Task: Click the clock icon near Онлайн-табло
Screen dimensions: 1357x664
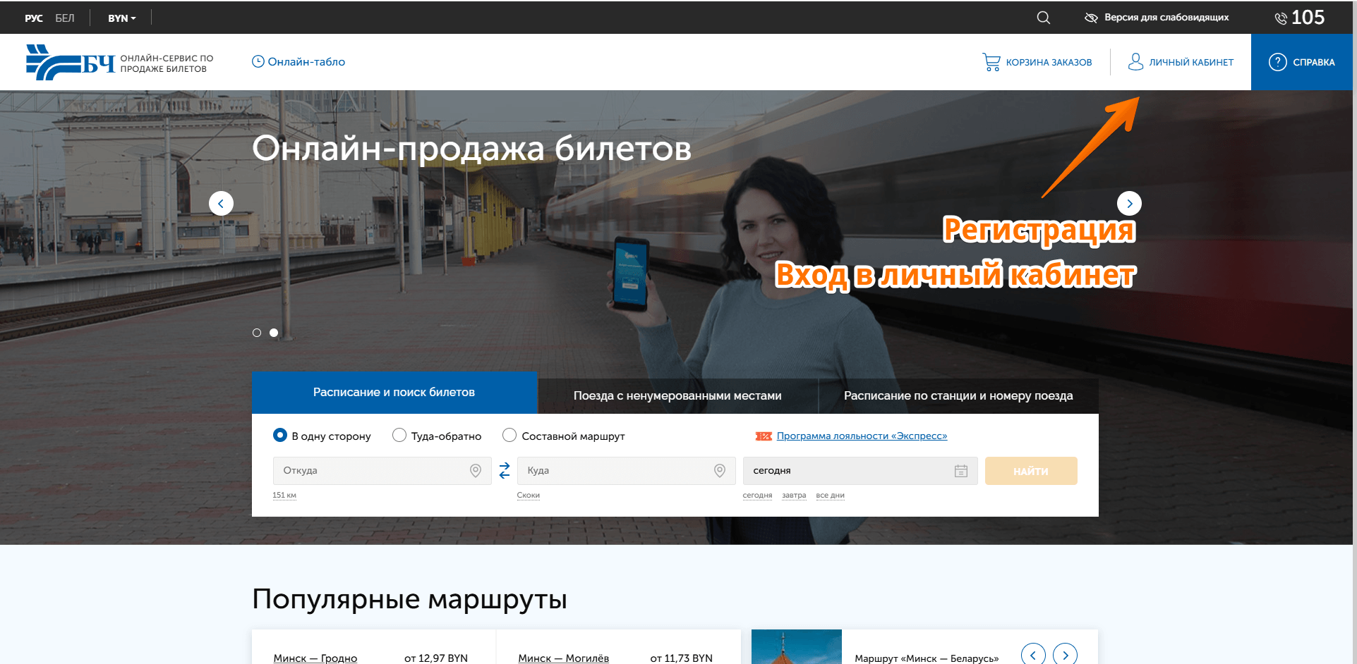Action: [x=258, y=62]
